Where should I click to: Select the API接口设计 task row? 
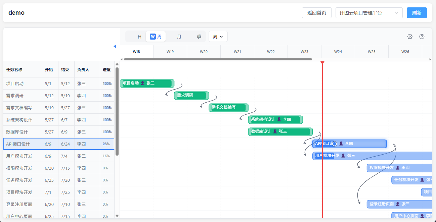59,144
